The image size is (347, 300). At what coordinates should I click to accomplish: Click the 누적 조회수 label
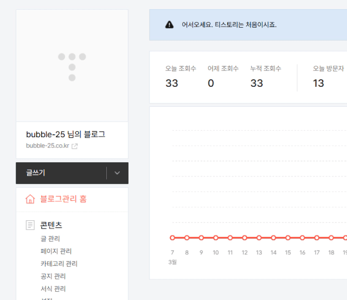[266, 68]
